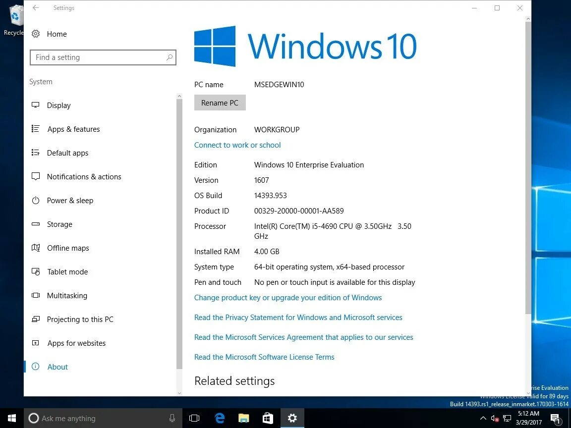The image size is (571, 428).
Task: Open Microsoft Services Agreement link
Action: 303,337
